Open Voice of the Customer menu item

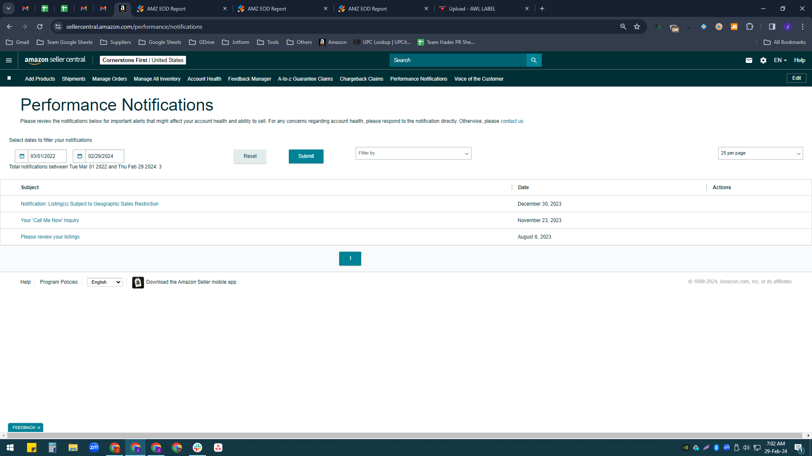479,79
